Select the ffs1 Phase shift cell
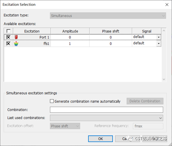172x146 pixels. (x=111, y=44)
